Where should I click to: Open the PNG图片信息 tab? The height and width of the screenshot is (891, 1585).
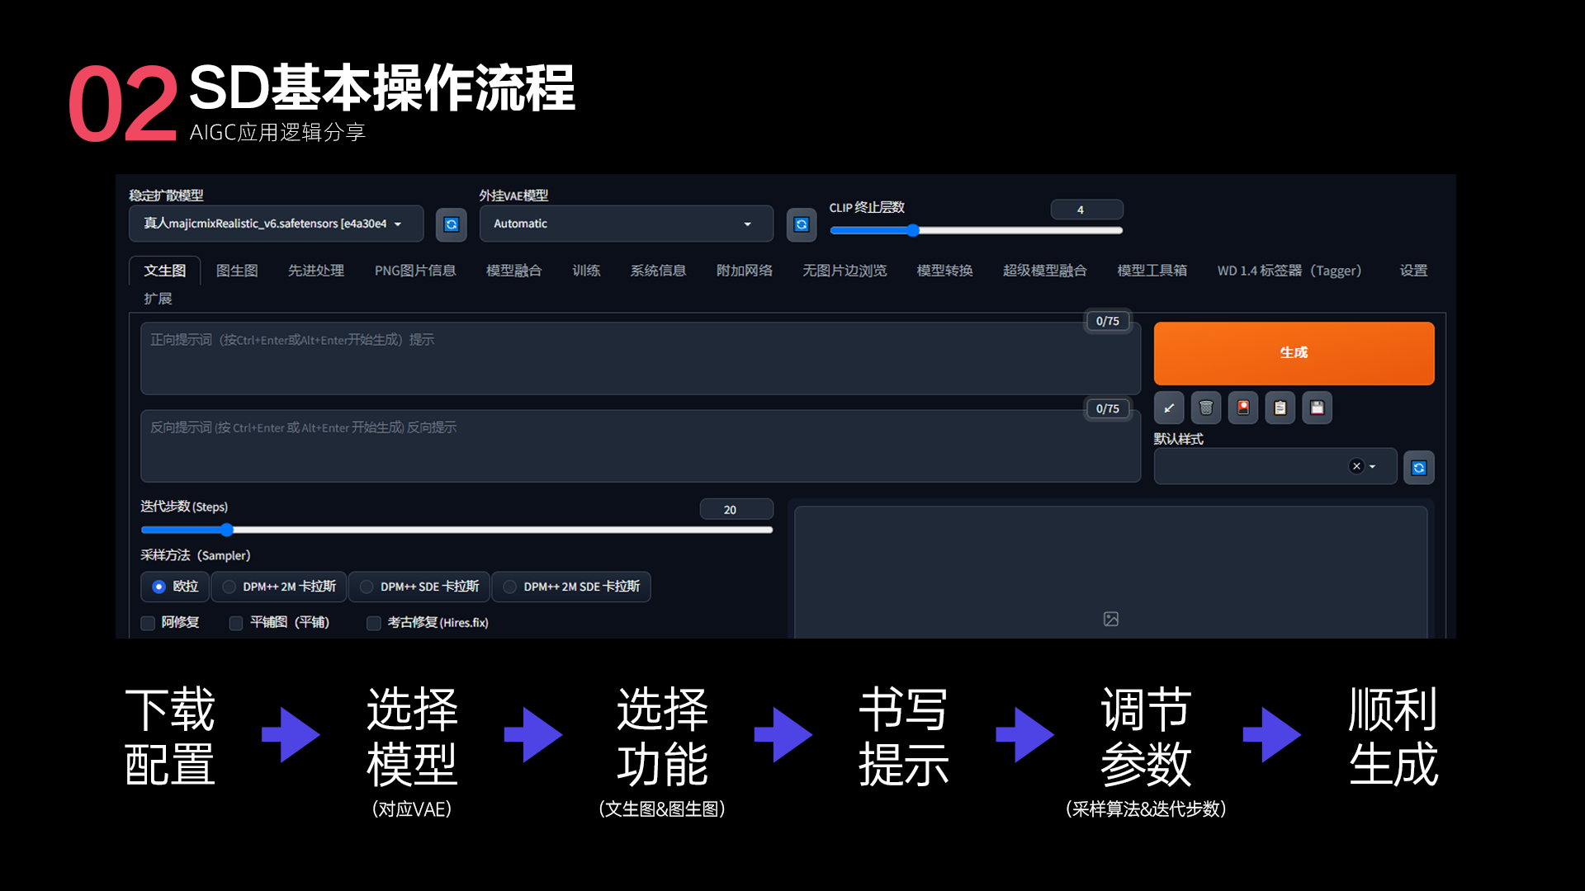click(414, 271)
